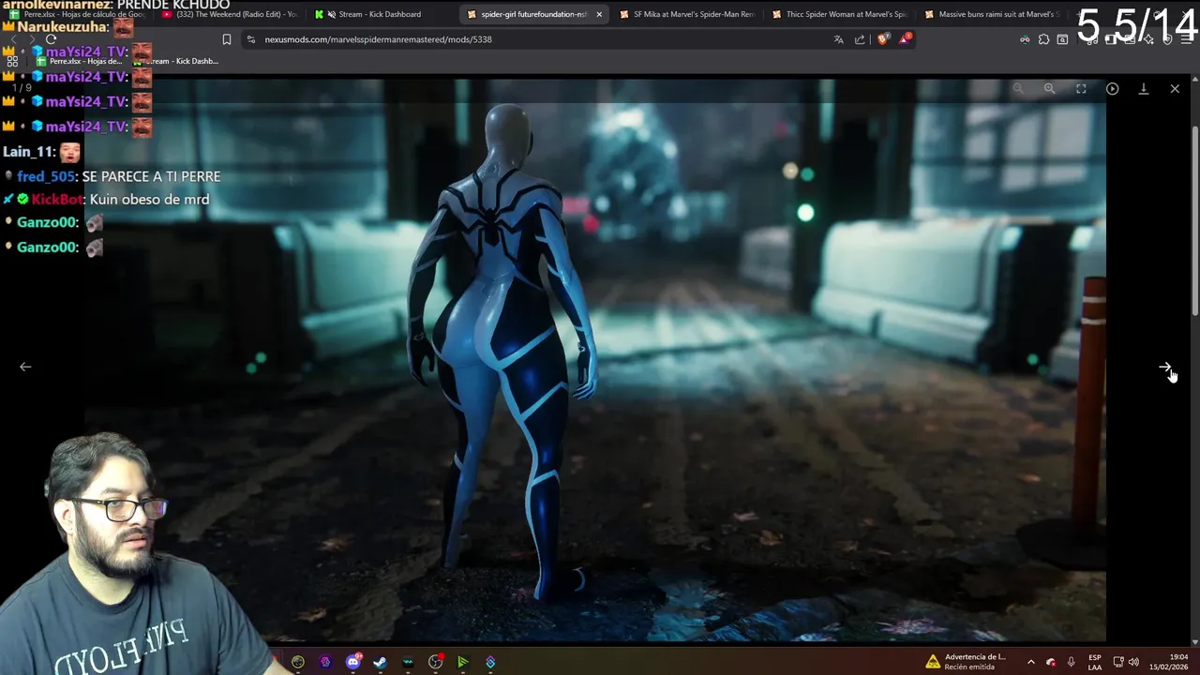Toggle fullscreen in the image viewer
This screenshot has width=1200, height=675.
pos(1081,88)
